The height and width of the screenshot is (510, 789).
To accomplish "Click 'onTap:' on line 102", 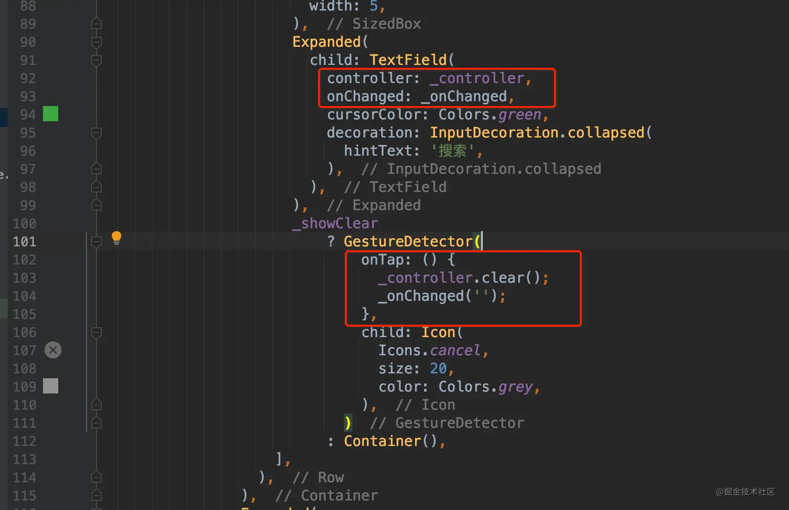I will click(x=386, y=260).
